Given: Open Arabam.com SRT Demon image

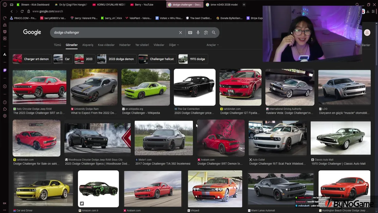Looking at the screenshot, I should tap(221, 138).
